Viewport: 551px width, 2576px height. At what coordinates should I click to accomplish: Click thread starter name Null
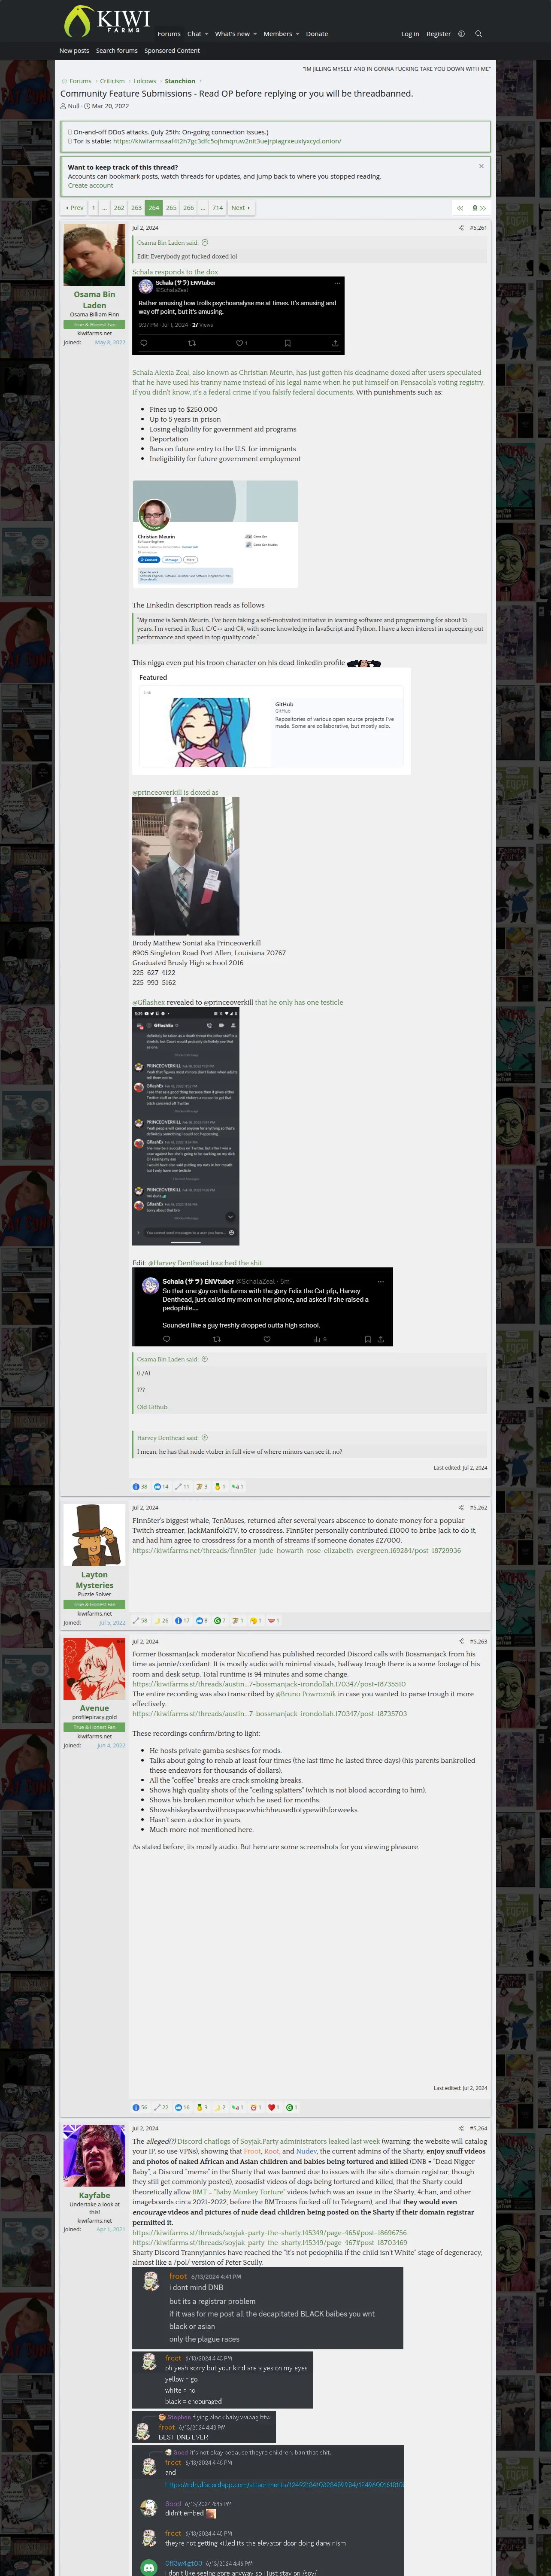[73, 106]
